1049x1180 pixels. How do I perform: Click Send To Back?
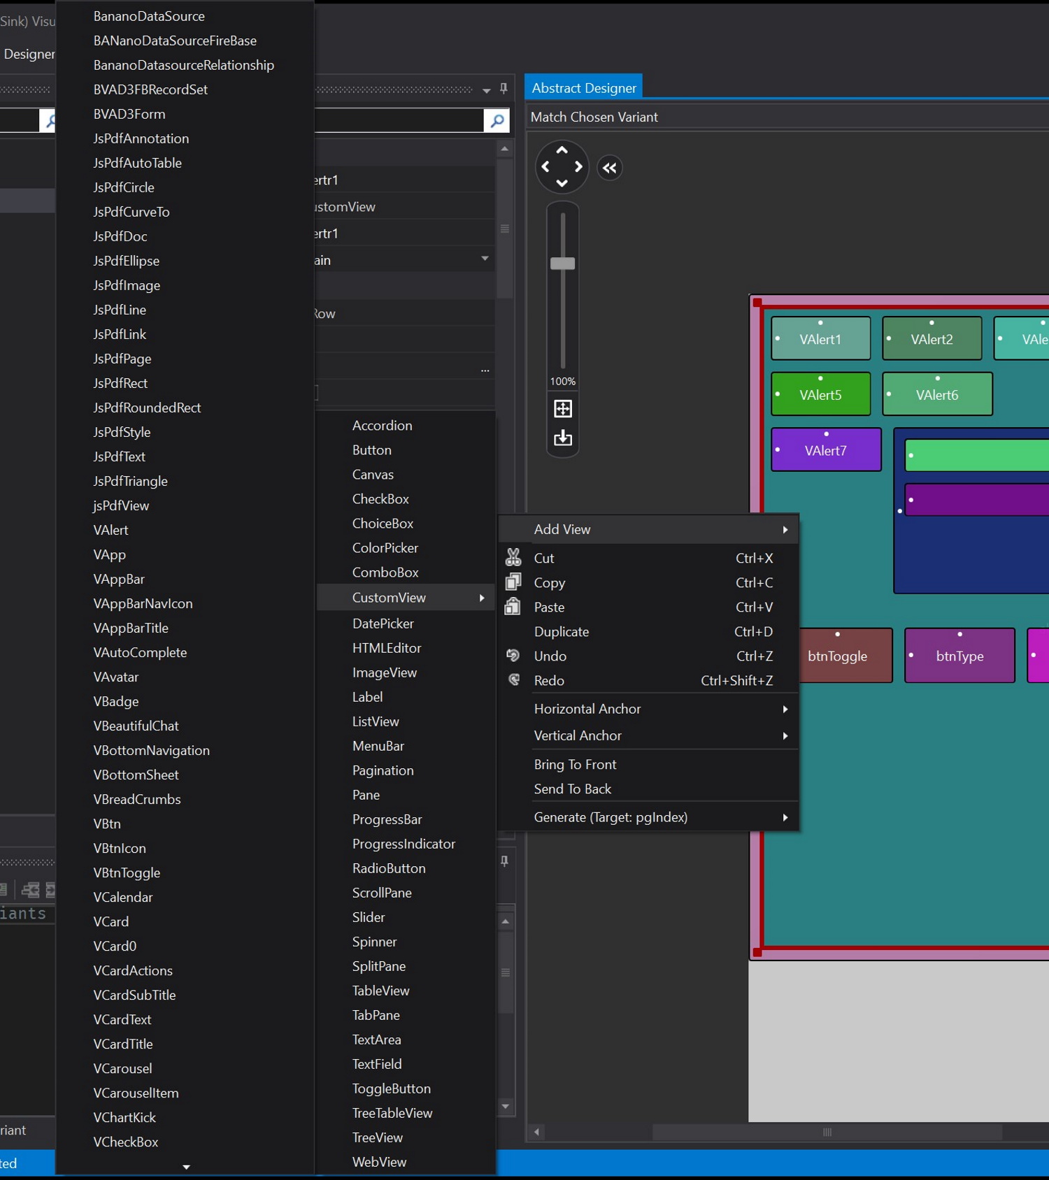click(572, 789)
